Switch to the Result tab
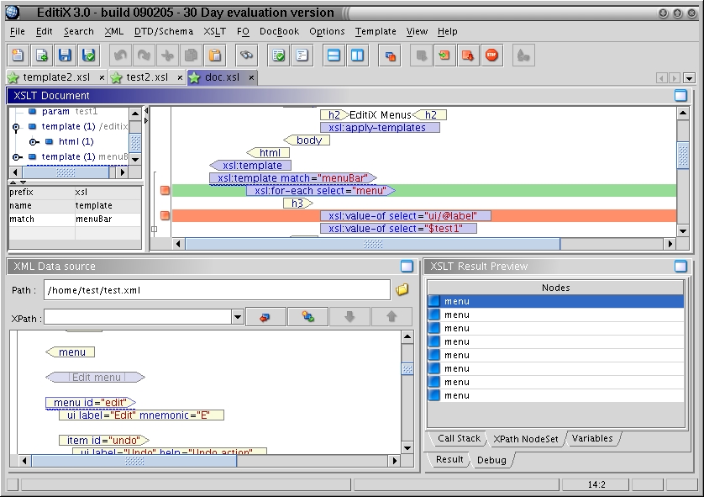 tap(449, 459)
